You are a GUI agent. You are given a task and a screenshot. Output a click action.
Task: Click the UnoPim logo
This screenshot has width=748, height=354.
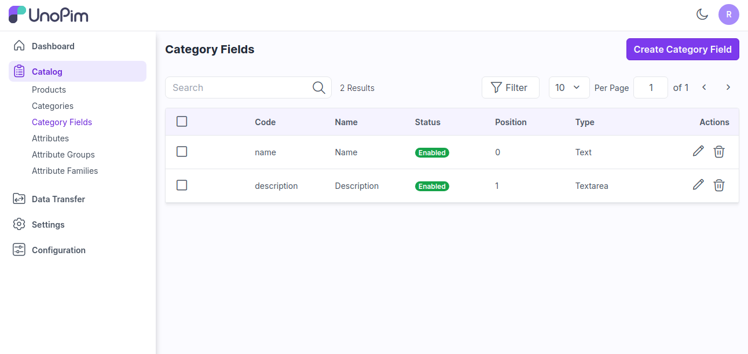pyautogui.click(x=49, y=15)
